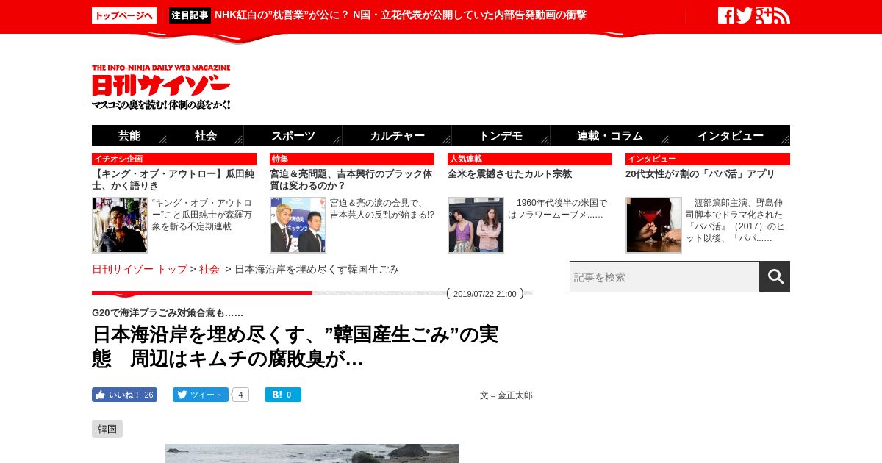The width and height of the screenshot is (882, 463).
Task: Open the NHK紅白 featured headline link
Action: pos(401,15)
